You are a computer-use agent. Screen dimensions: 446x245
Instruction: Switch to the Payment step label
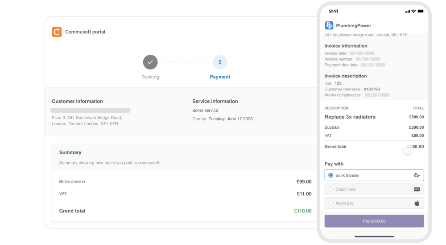coord(220,77)
